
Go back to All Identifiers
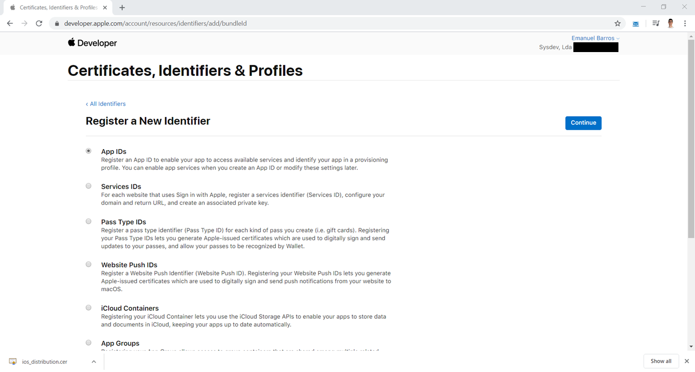105,104
